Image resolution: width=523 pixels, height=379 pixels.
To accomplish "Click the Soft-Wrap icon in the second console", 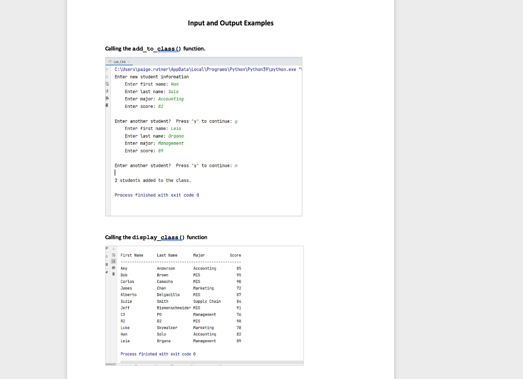I will (114, 255).
